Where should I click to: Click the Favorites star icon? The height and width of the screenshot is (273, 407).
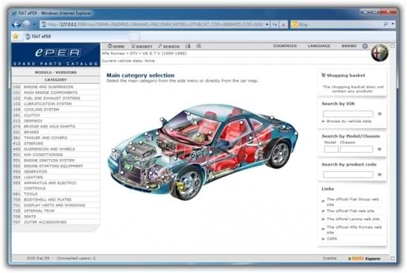tap(15, 36)
